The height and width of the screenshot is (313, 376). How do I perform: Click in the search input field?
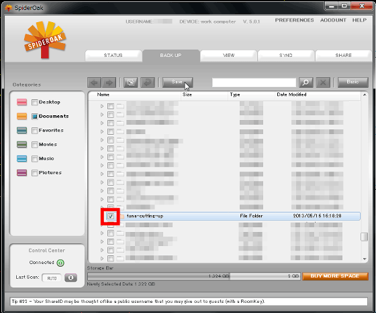click(254, 82)
